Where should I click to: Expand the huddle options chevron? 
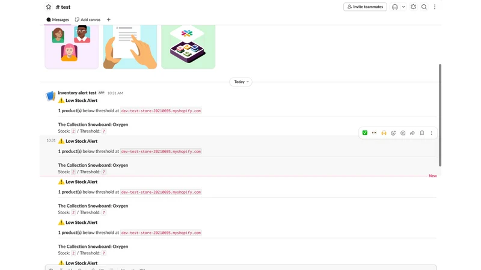[403, 7]
